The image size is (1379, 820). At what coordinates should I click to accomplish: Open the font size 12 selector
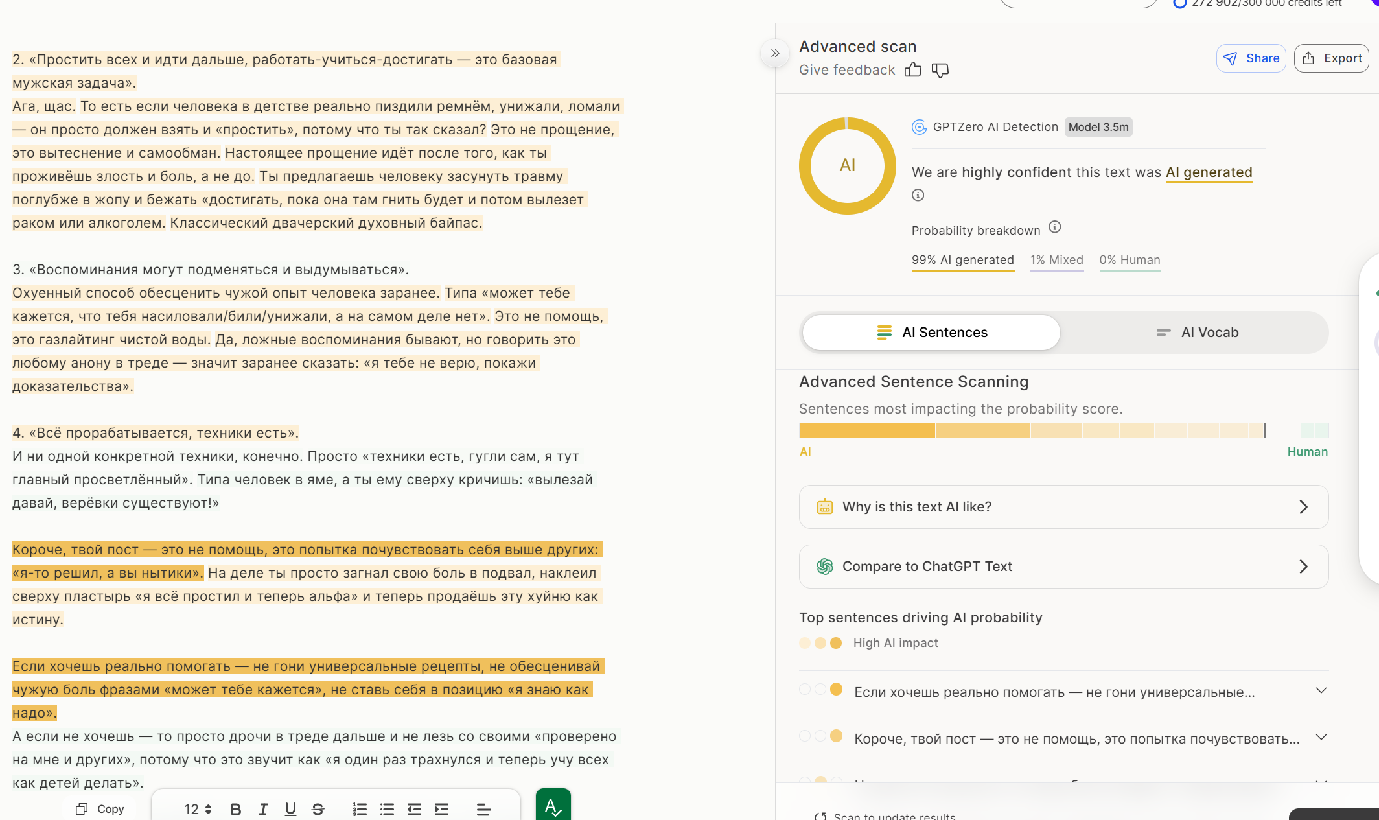[198, 809]
